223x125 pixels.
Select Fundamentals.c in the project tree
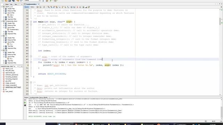coord(14,30)
